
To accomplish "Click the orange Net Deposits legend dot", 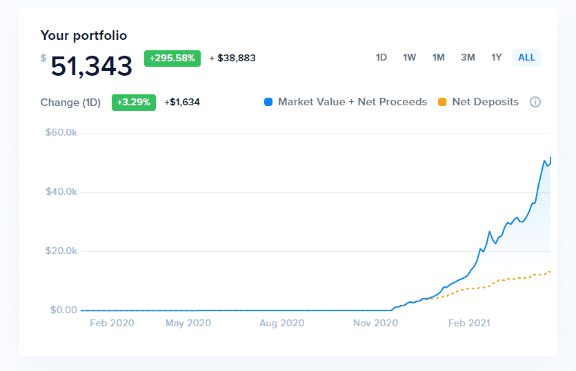I will coord(442,102).
